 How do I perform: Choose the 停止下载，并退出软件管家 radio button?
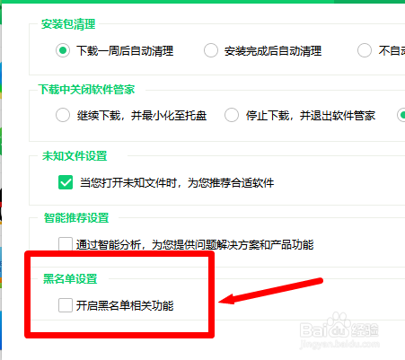232,115
